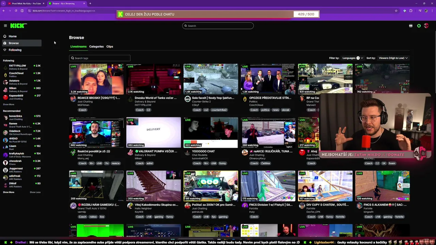The width and height of the screenshot is (436, 245).
Task: Click the Čeština tag under OliverovyKecy
Action: [266, 163]
